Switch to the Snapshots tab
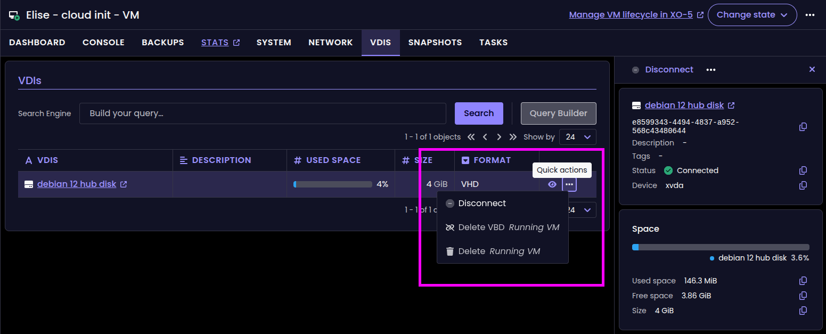 pyautogui.click(x=435, y=43)
